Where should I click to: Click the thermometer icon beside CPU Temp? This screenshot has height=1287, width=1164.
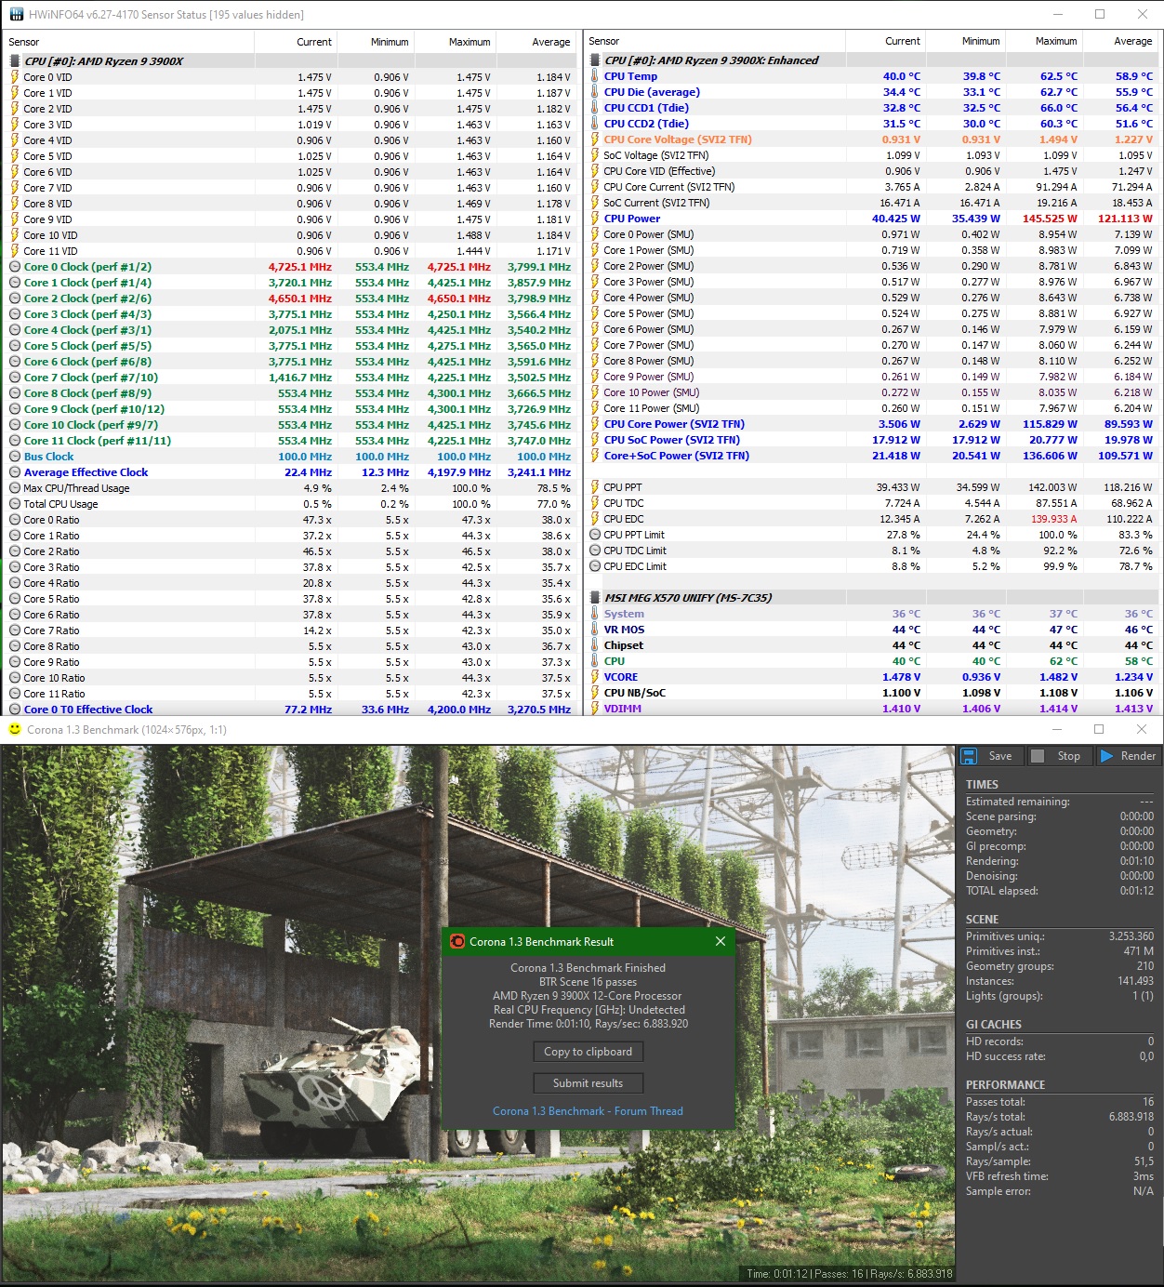point(595,76)
